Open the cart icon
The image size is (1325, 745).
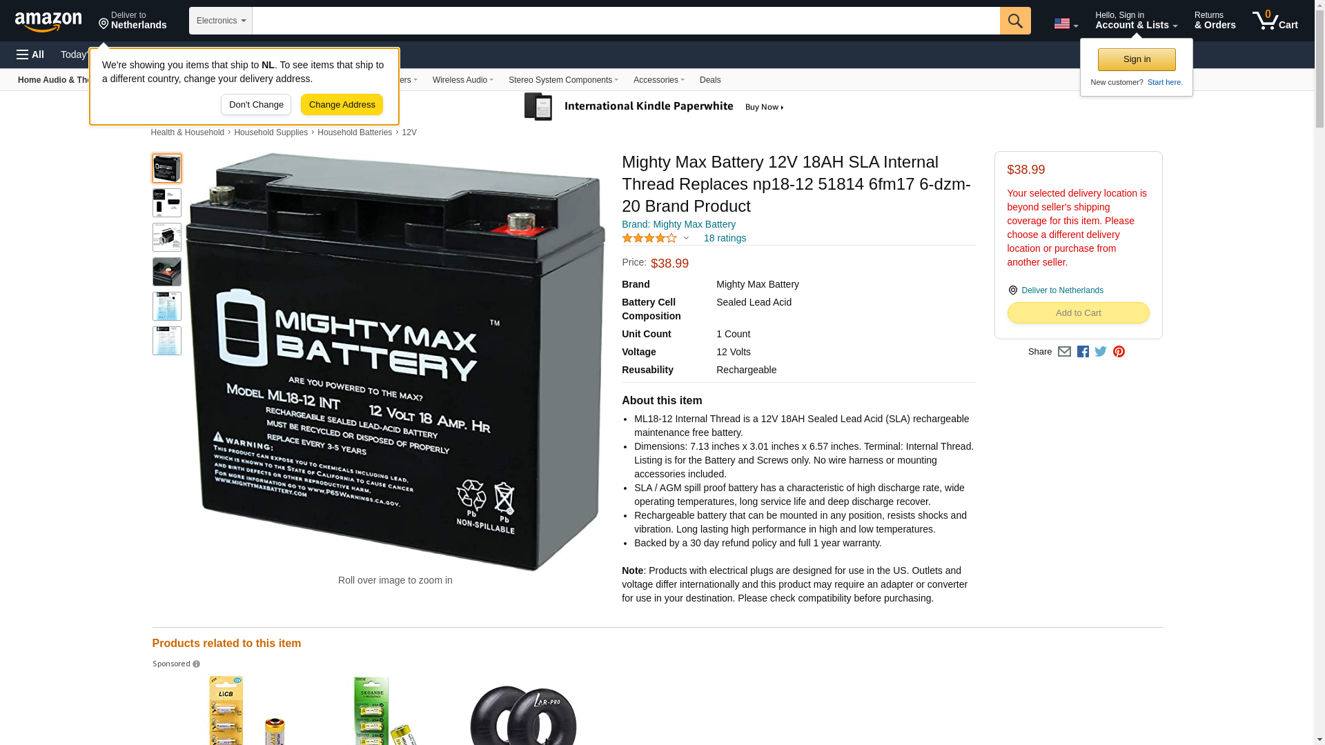point(1275,20)
